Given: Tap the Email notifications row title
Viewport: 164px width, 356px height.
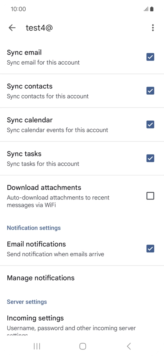Looking at the screenshot, I should point(36,244).
